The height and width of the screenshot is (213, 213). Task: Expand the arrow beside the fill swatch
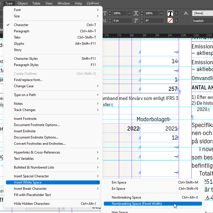176,13
